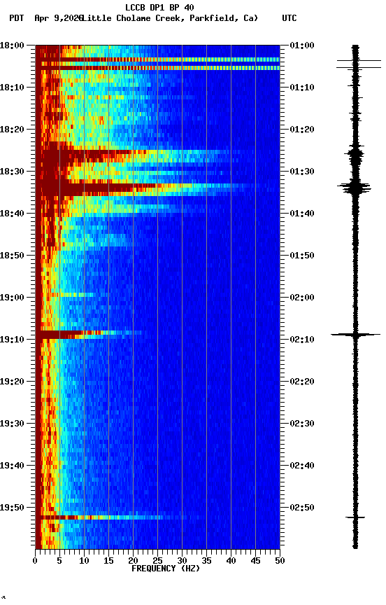Click the 40 Hz frequency tick label
Viewport: 386px width, 605px height.
[x=231, y=561]
